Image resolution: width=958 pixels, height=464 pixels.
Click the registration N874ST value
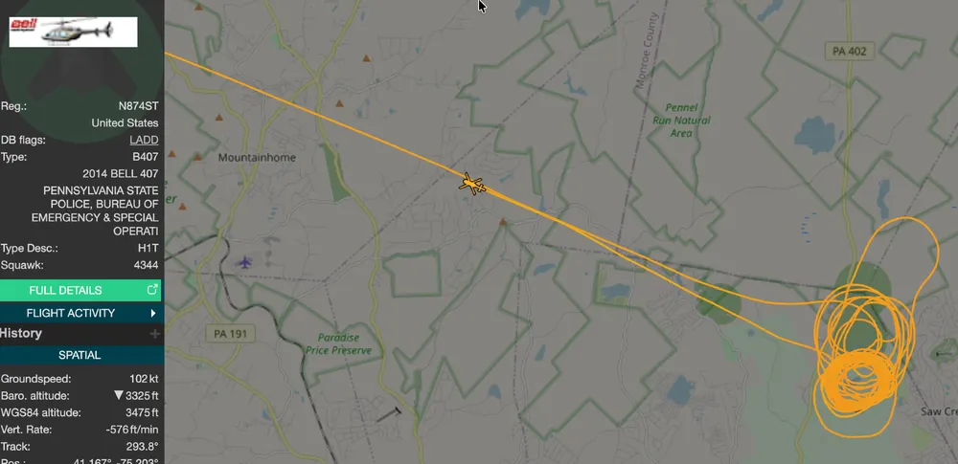click(138, 105)
